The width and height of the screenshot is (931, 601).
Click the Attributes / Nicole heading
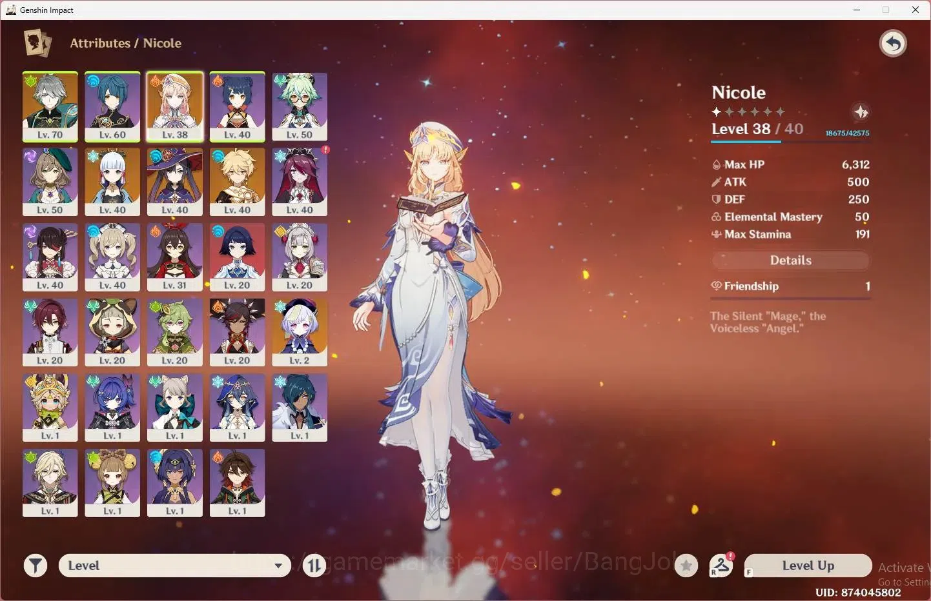(125, 43)
